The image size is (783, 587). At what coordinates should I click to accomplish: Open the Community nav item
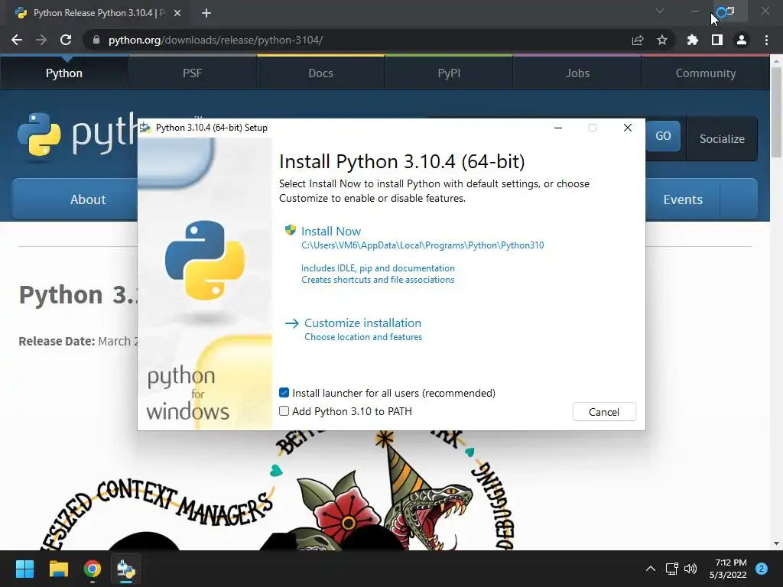click(706, 73)
